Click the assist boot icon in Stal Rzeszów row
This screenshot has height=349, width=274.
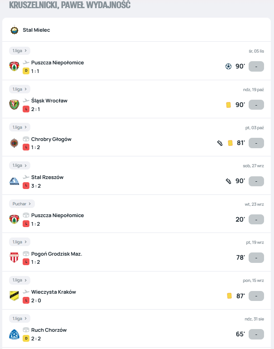click(229, 181)
